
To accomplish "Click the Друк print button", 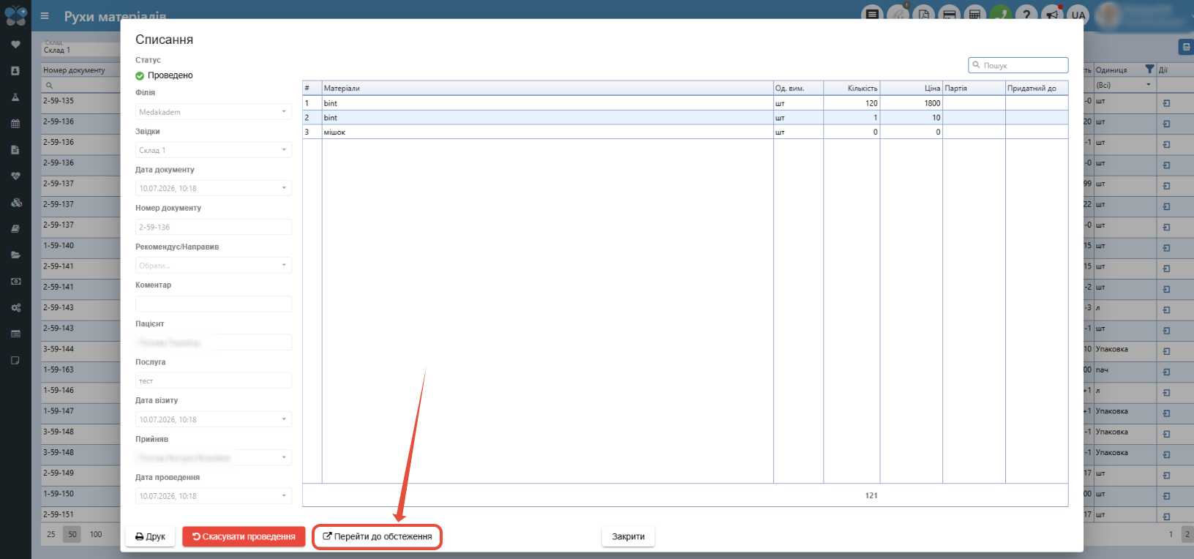I will (x=150, y=536).
